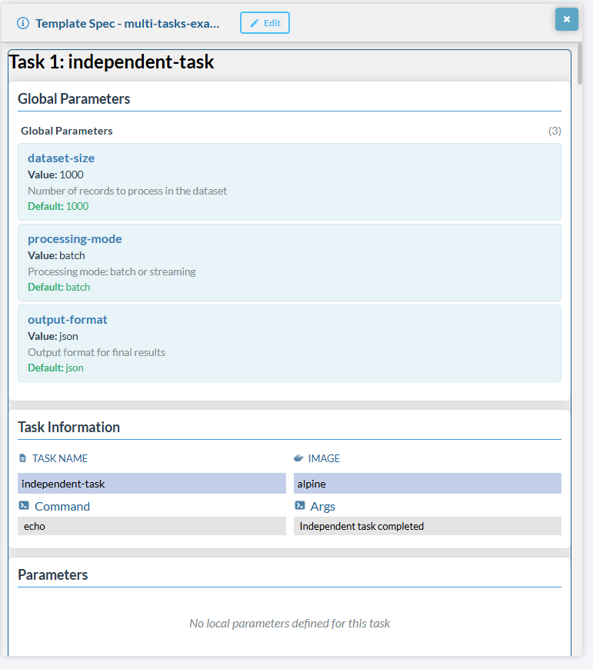
Task: Click the echo command field
Action: coord(152,527)
